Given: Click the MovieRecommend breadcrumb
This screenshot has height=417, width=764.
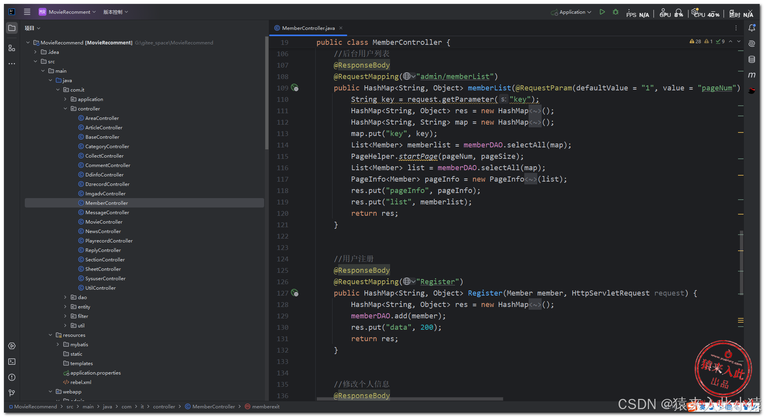Looking at the screenshot, I should point(33,406).
